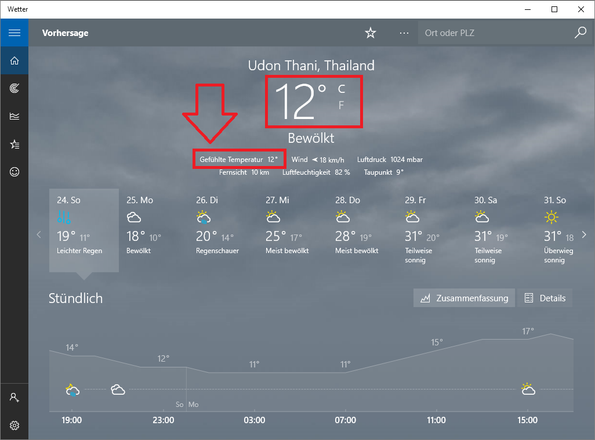Screen dimensions: 595x440
Task: Switch temperature display to Fahrenheit
Action: tap(341, 105)
